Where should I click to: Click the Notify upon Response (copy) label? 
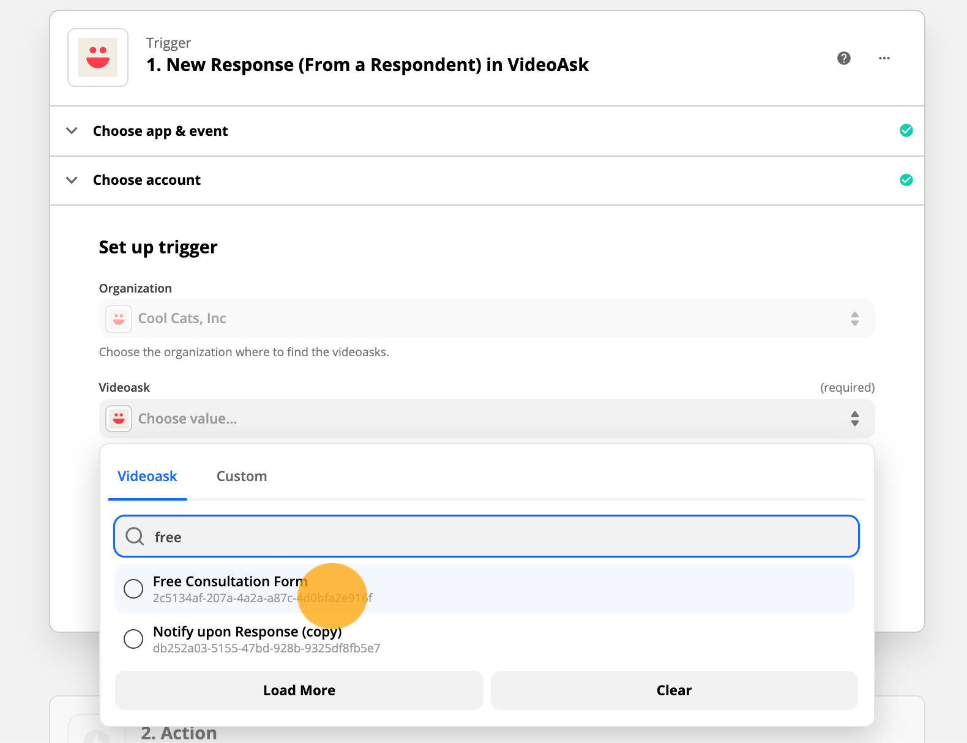point(247,632)
